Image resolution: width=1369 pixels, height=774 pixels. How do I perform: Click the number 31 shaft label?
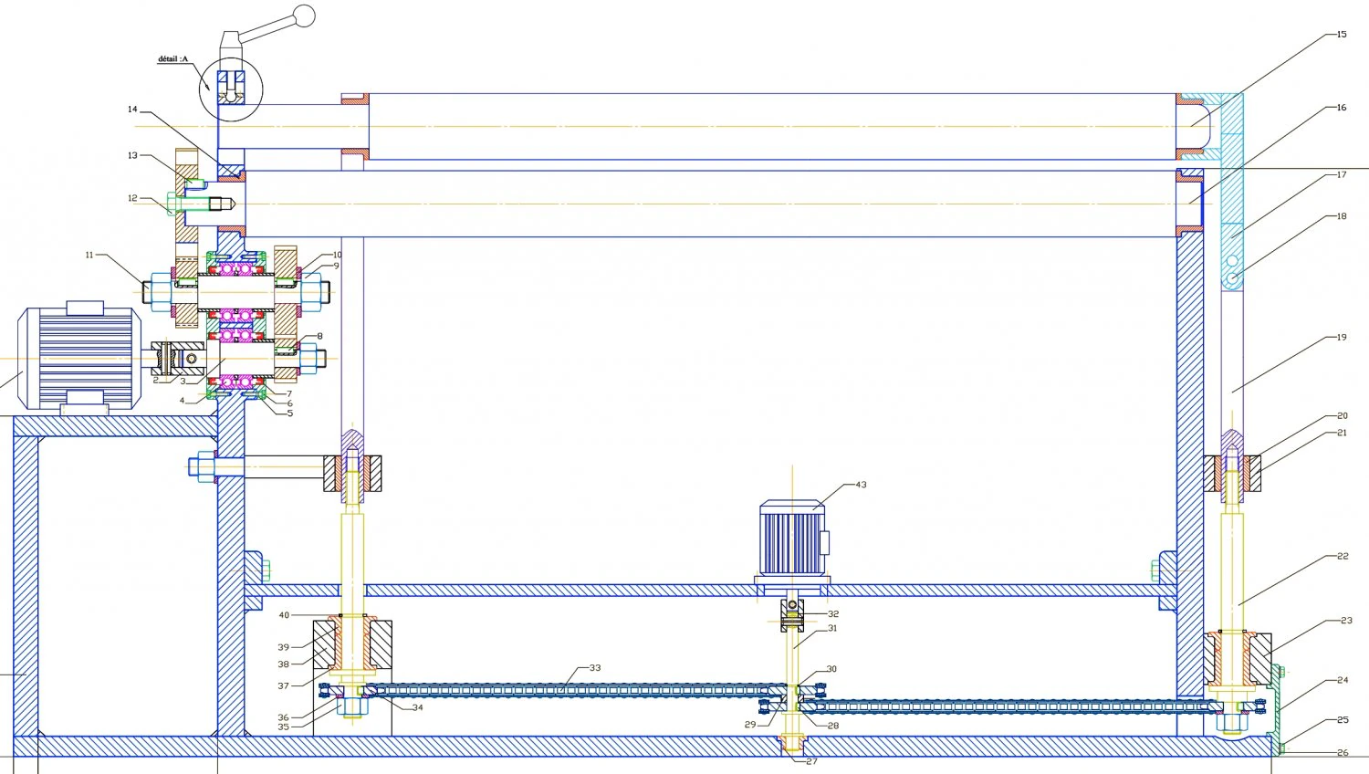[832, 628]
